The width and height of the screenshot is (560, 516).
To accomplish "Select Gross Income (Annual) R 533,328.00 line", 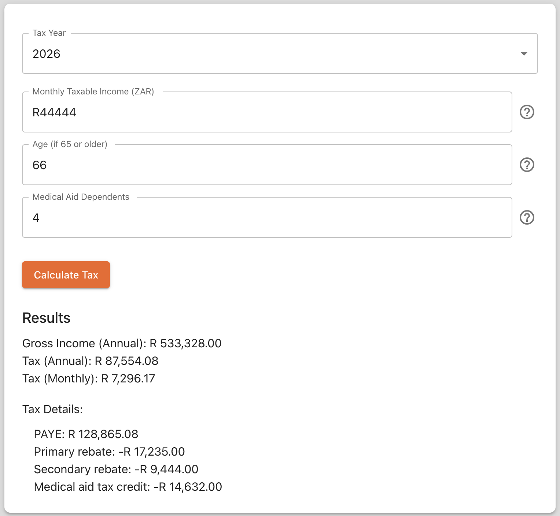I will click(122, 343).
